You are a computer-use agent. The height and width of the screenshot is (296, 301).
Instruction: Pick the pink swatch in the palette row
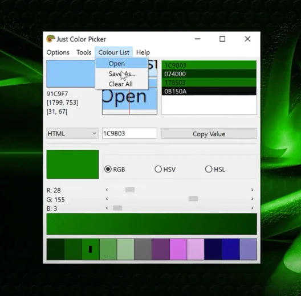coord(178,249)
